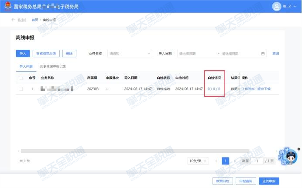Close the 征纳互动 floating widget
Viewport: 302px width, 188px height.
pyautogui.click(x=299, y=149)
